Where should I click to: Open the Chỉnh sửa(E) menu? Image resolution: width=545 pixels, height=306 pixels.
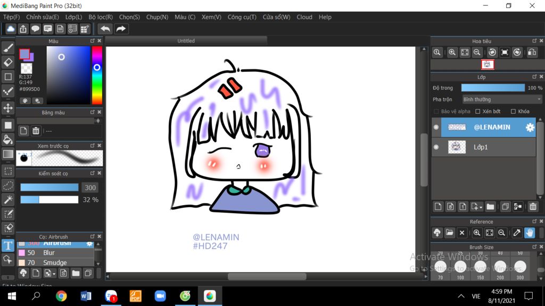[43, 17]
